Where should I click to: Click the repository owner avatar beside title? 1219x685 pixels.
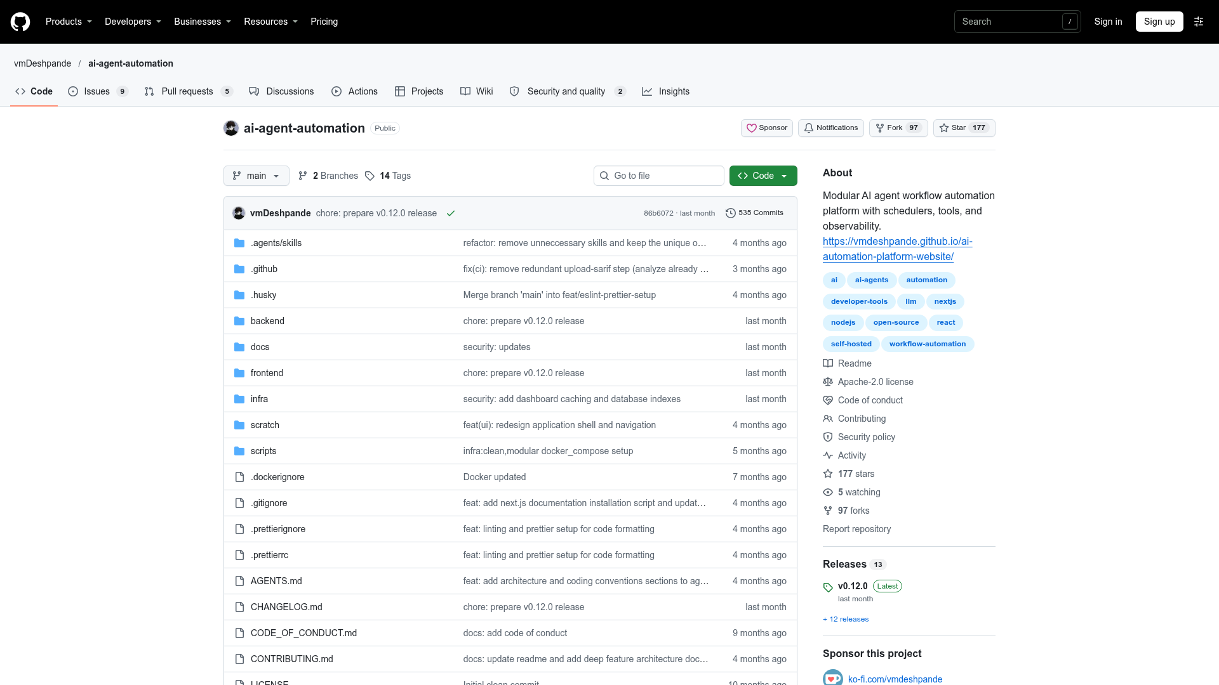(x=231, y=128)
